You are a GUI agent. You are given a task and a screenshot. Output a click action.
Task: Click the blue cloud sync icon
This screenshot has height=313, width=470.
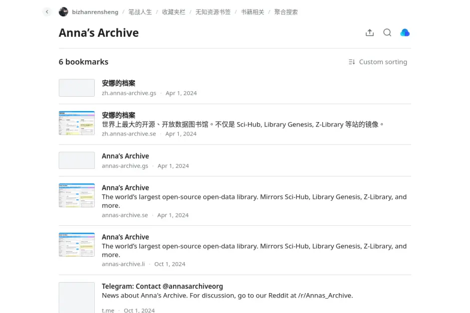(x=405, y=32)
